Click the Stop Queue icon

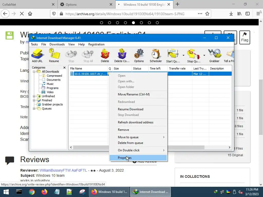194,56
